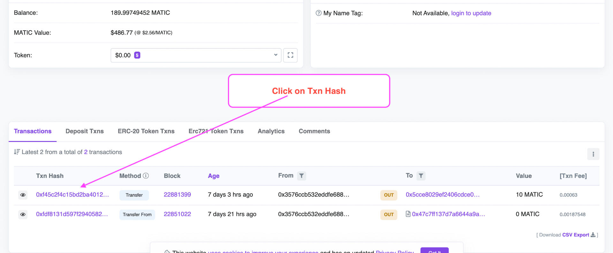Open txn hash 0xf45c2f4c15bd2ba4012
The image size is (613, 253).
coord(72,194)
